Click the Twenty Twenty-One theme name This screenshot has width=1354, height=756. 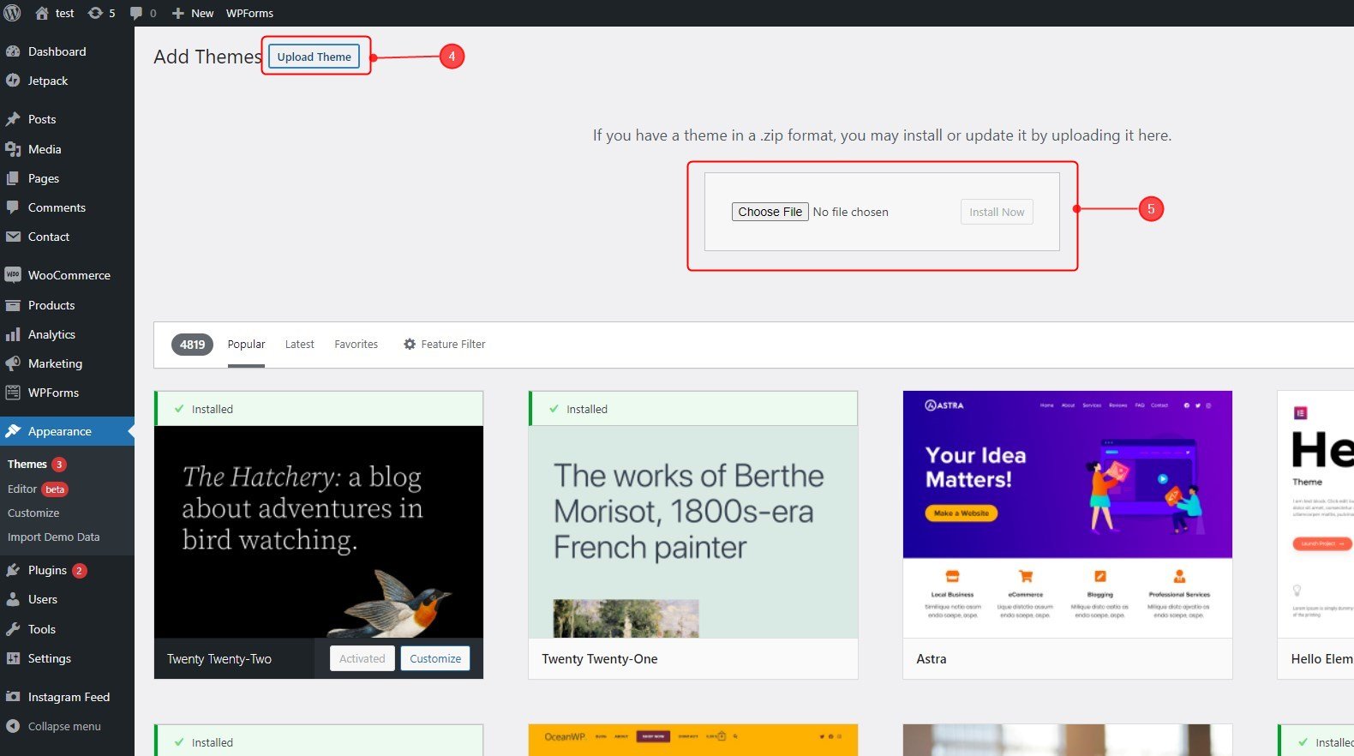pyautogui.click(x=600, y=659)
